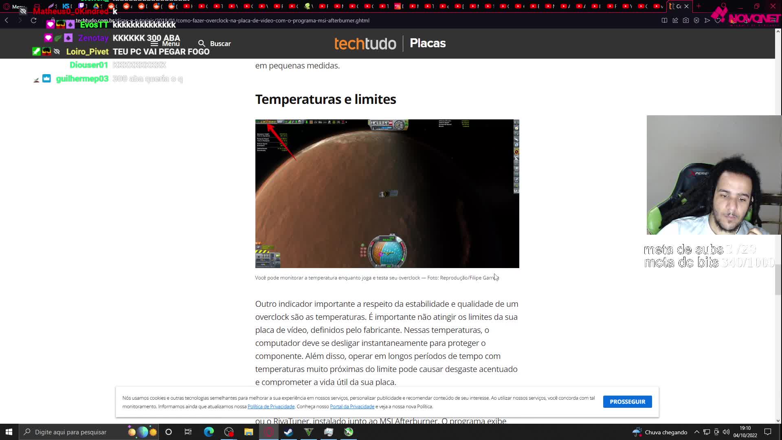Switch to the first Menu tab

click(x=14, y=6)
